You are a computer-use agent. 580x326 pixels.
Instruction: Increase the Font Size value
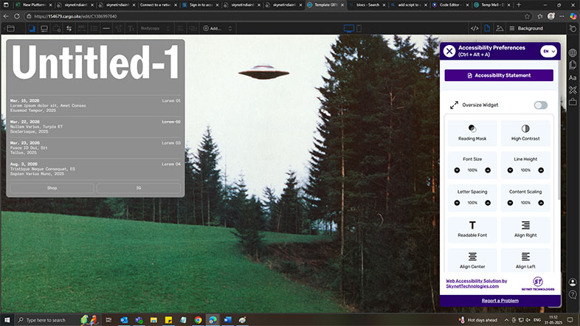488,170
